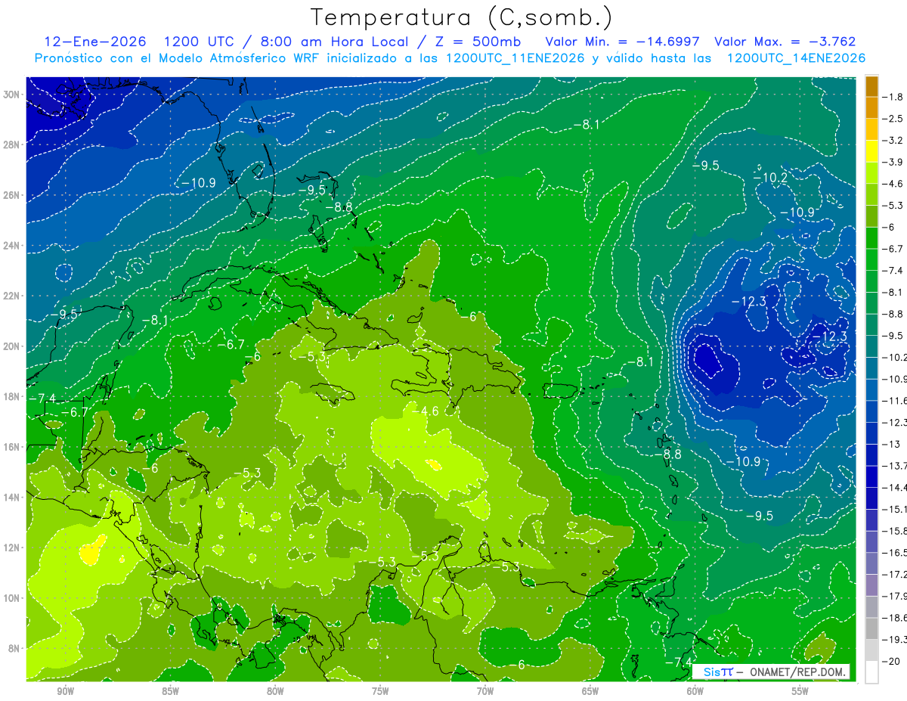Click the gray swatch between -18.6 and -19.3

point(871,628)
